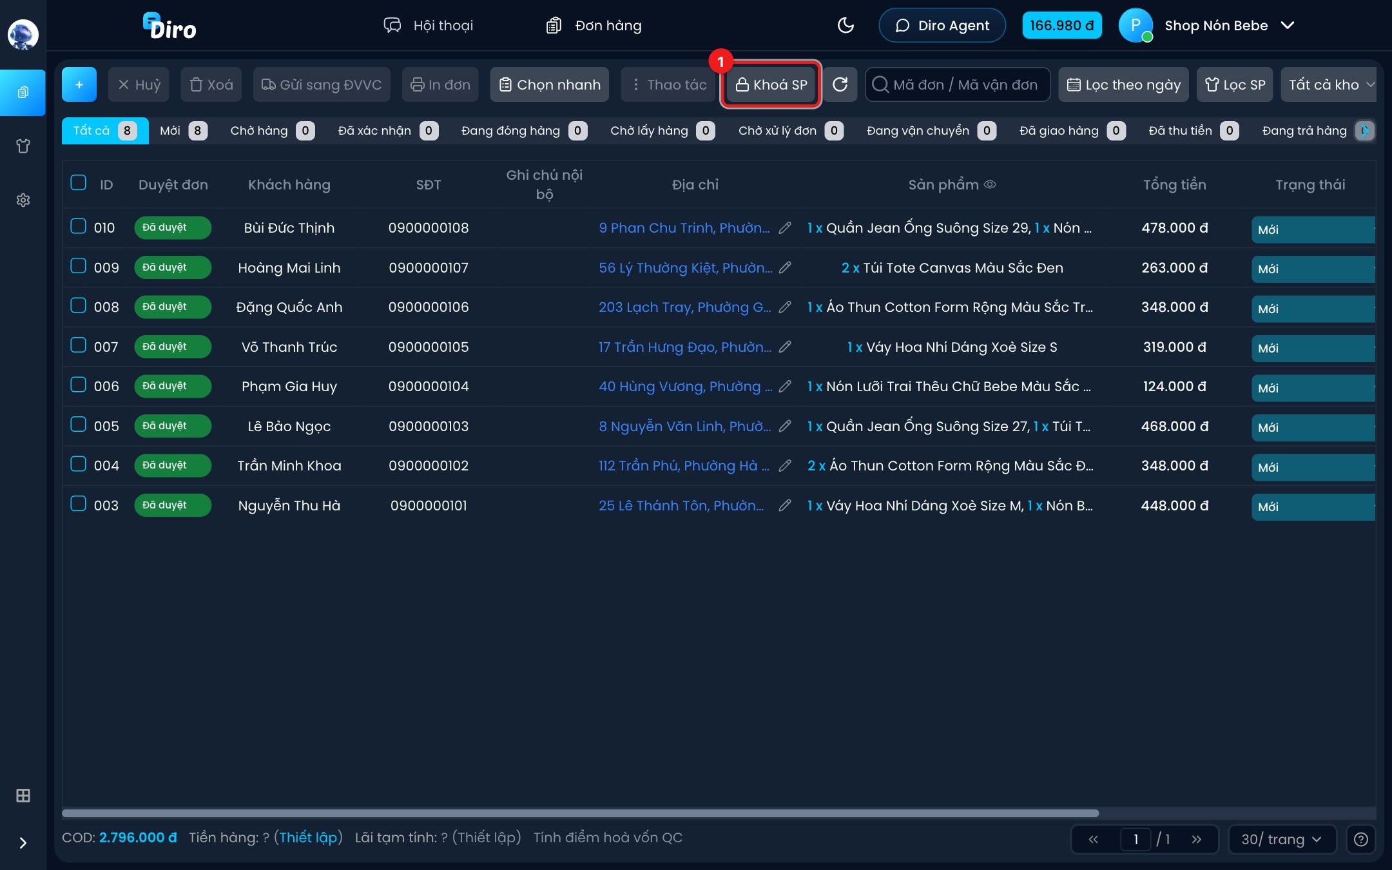Click the Khoá SP button

point(771,84)
